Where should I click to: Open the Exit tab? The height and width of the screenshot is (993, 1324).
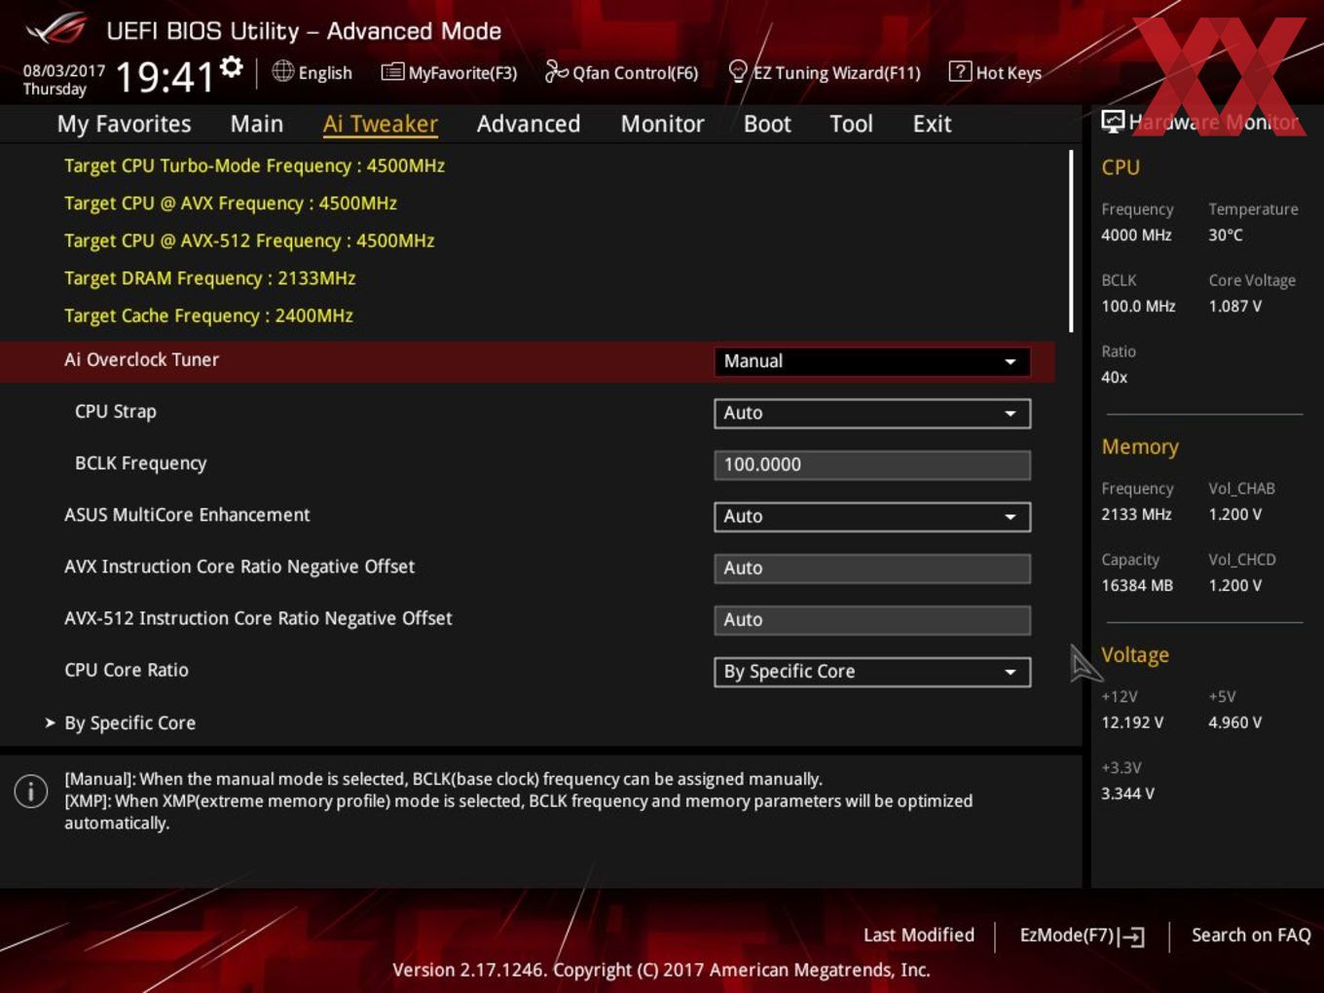tap(932, 124)
